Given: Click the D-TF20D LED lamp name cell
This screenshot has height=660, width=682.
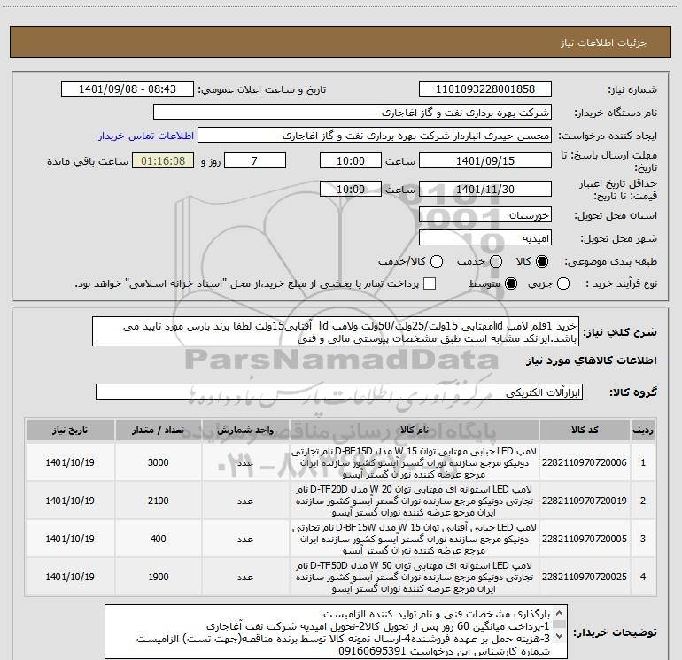Looking at the screenshot, I should [415, 501].
